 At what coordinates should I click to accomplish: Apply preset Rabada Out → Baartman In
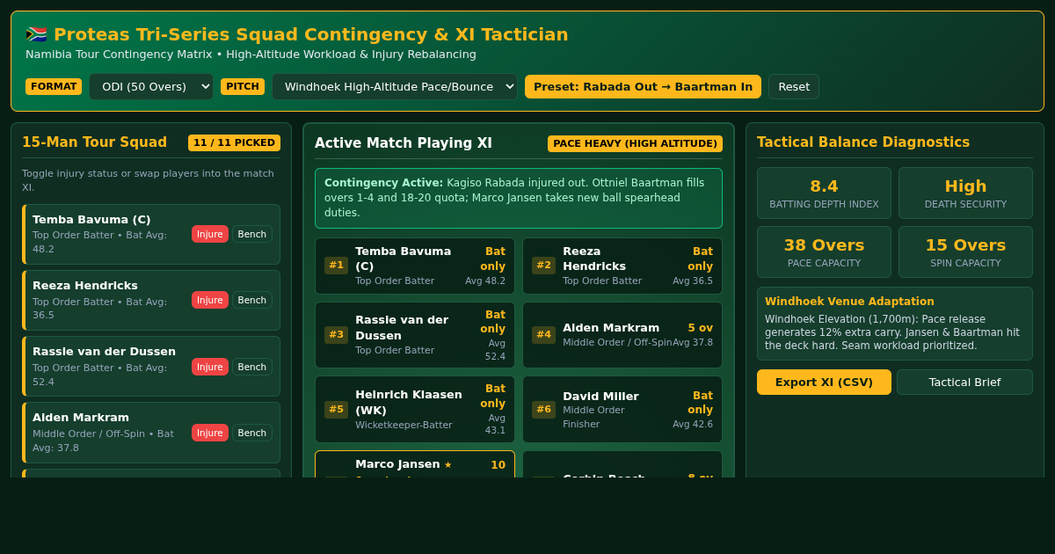643,86
